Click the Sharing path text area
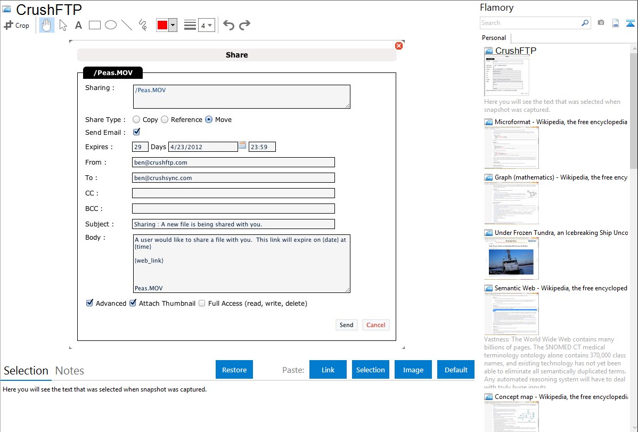The image size is (638, 432). coord(242,96)
